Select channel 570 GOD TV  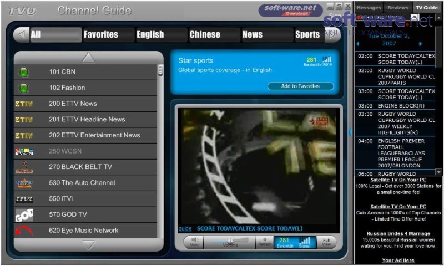coord(85,214)
